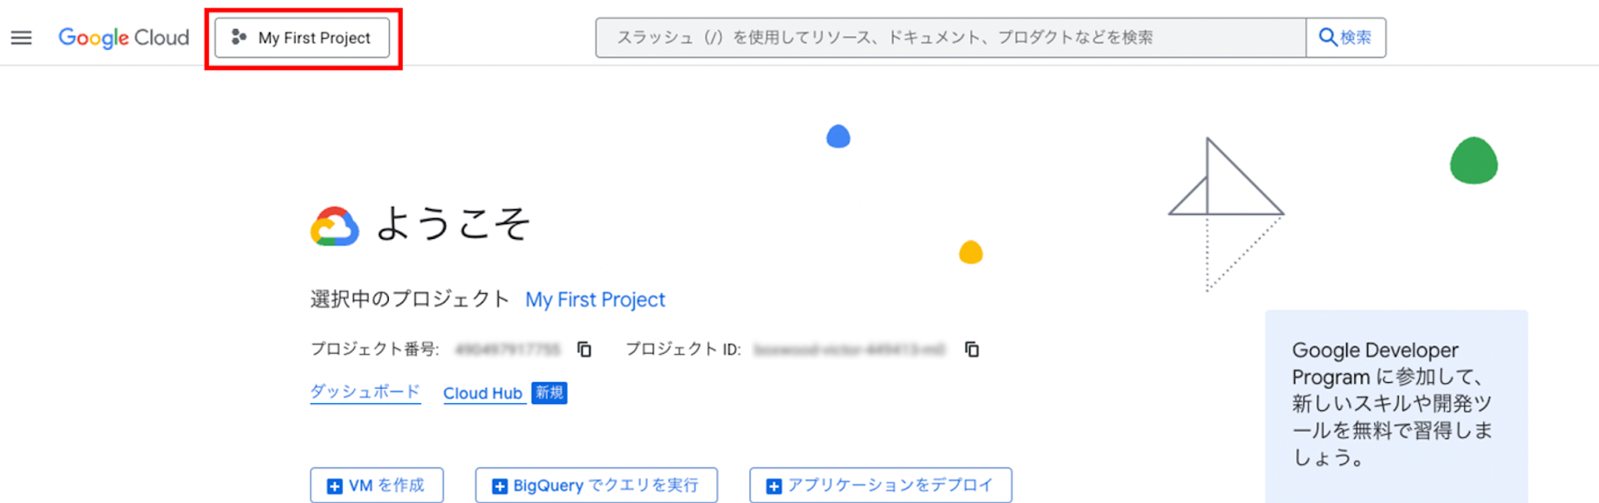Click the cloud icon beside ようこそ
This screenshot has width=1599, height=503.
(x=335, y=226)
